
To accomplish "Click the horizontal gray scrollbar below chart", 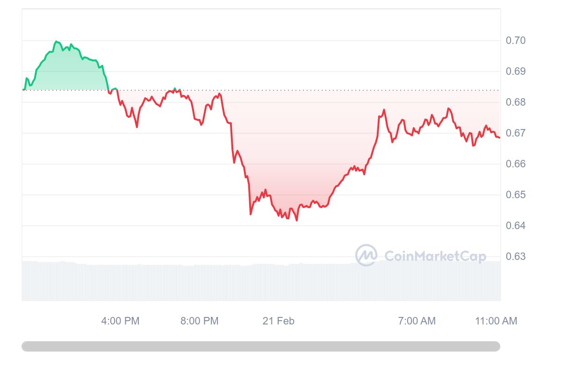I will [261, 346].
